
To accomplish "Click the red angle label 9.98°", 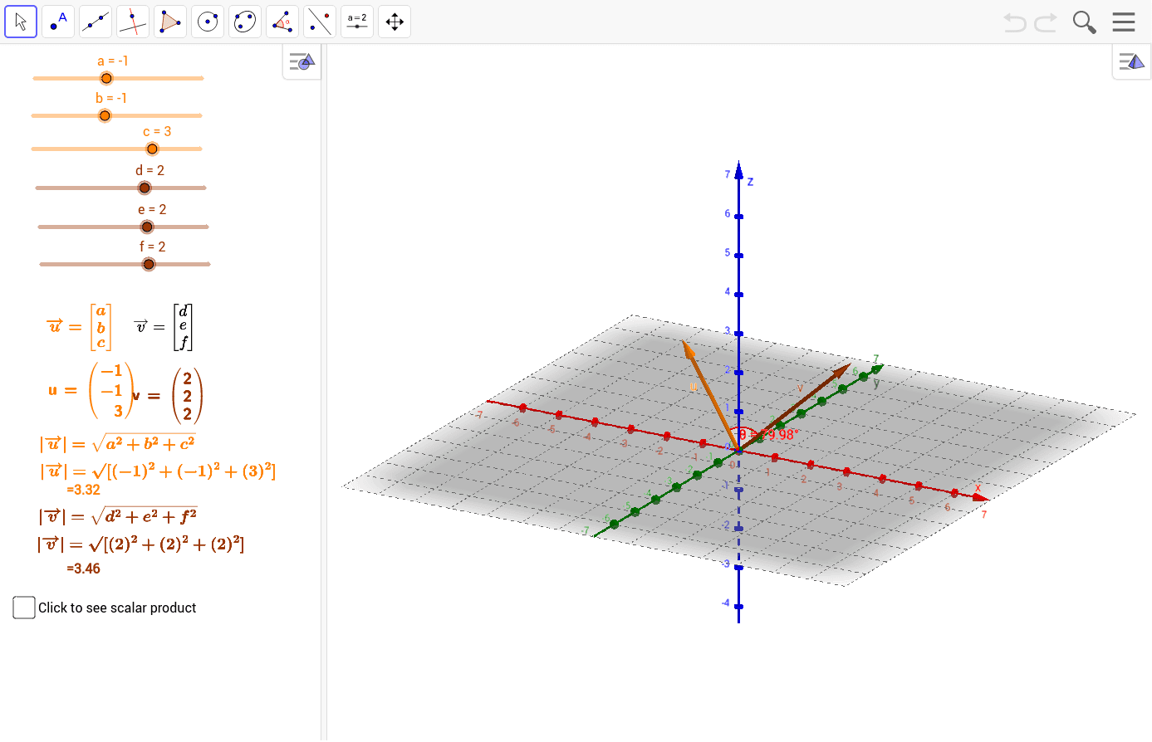I will (769, 434).
